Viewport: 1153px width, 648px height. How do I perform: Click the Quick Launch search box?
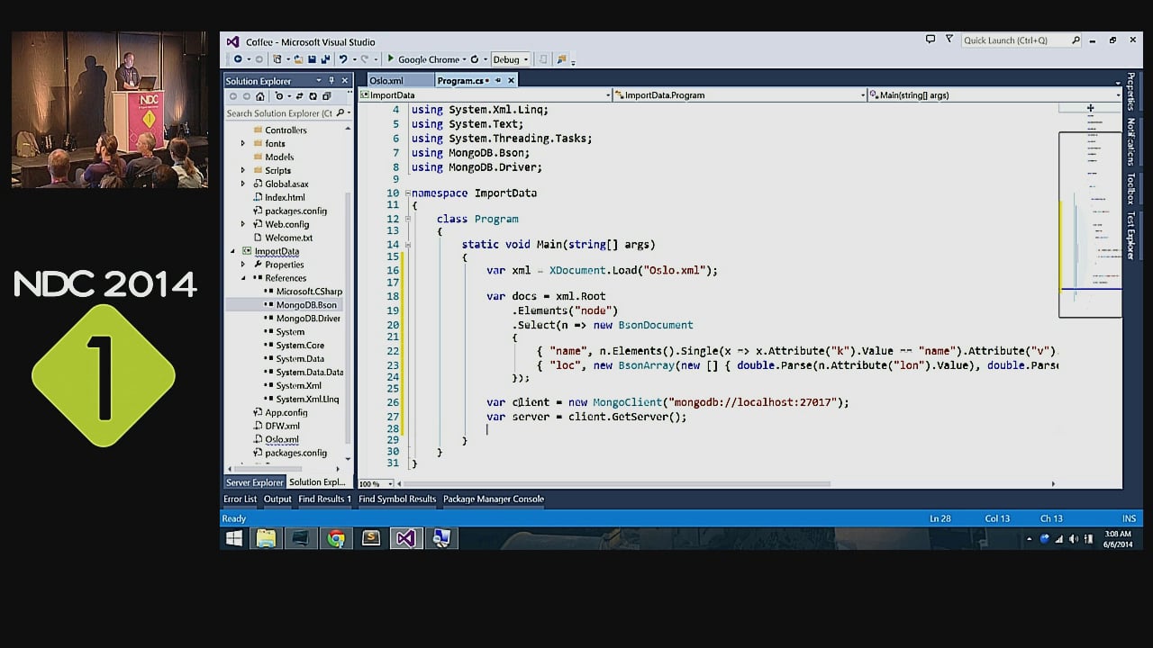(x=1021, y=40)
